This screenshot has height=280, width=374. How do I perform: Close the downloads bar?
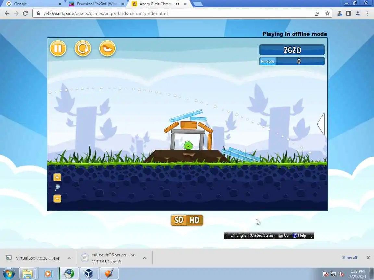(x=368, y=258)
